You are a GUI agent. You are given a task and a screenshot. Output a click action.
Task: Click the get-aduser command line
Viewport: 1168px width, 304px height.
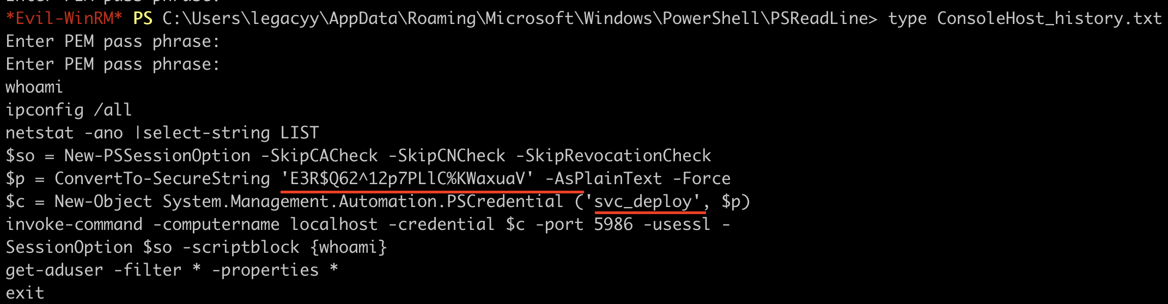point(172,270)
